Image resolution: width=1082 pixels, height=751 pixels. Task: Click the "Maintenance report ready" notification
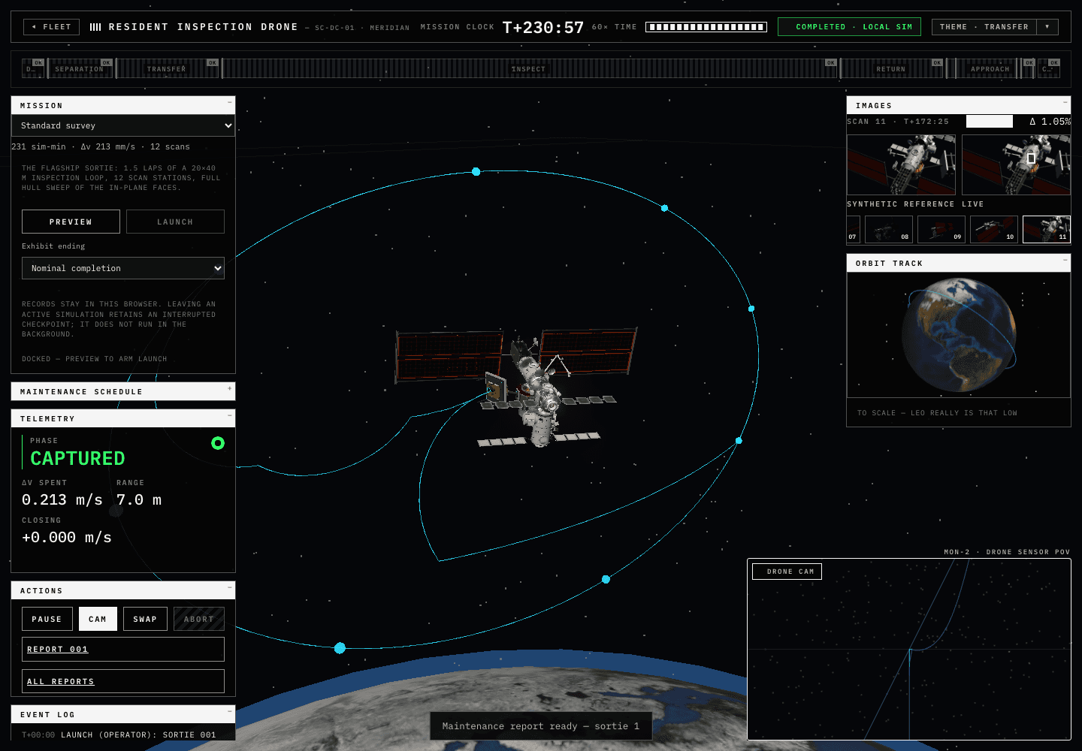click(541, 726)
